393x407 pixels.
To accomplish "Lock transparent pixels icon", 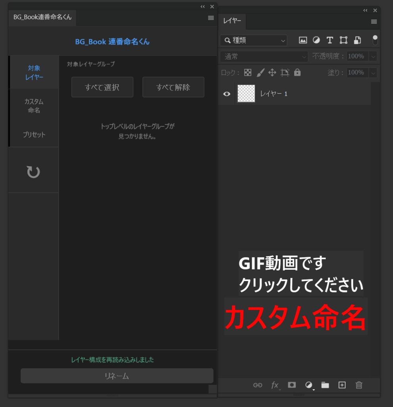I will [248, 72].
